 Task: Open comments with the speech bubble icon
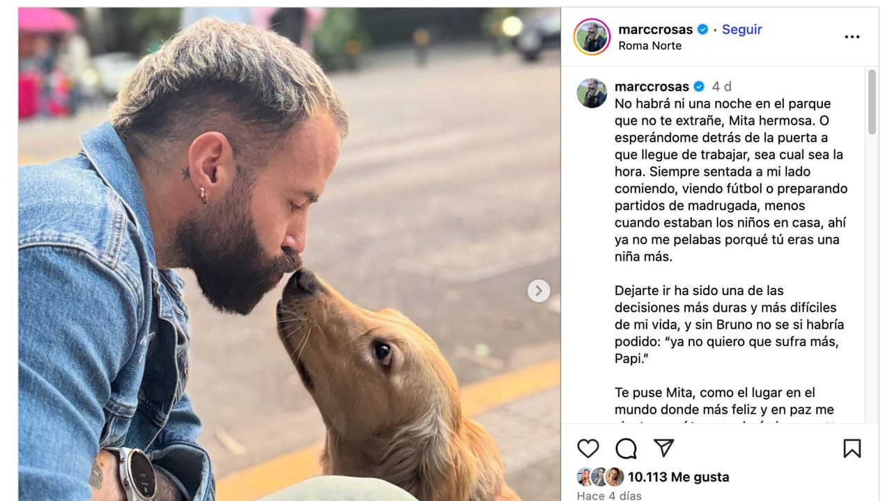click(x=626, y=448)
